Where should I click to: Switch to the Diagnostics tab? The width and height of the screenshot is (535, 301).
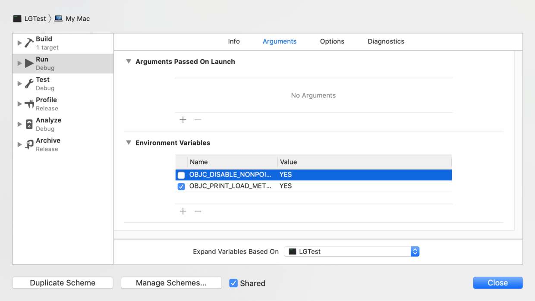[386, 41]
